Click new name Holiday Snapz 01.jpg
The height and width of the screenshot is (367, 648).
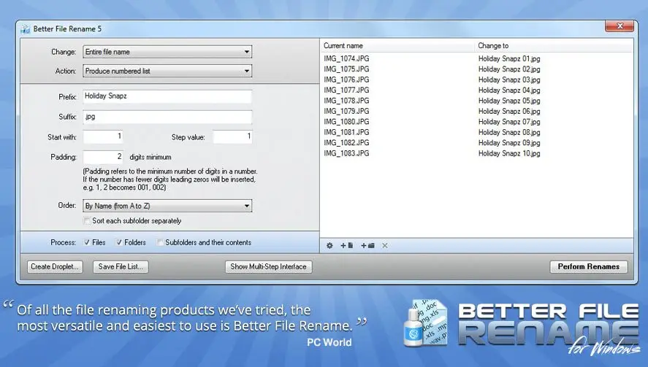coord(509,58)
